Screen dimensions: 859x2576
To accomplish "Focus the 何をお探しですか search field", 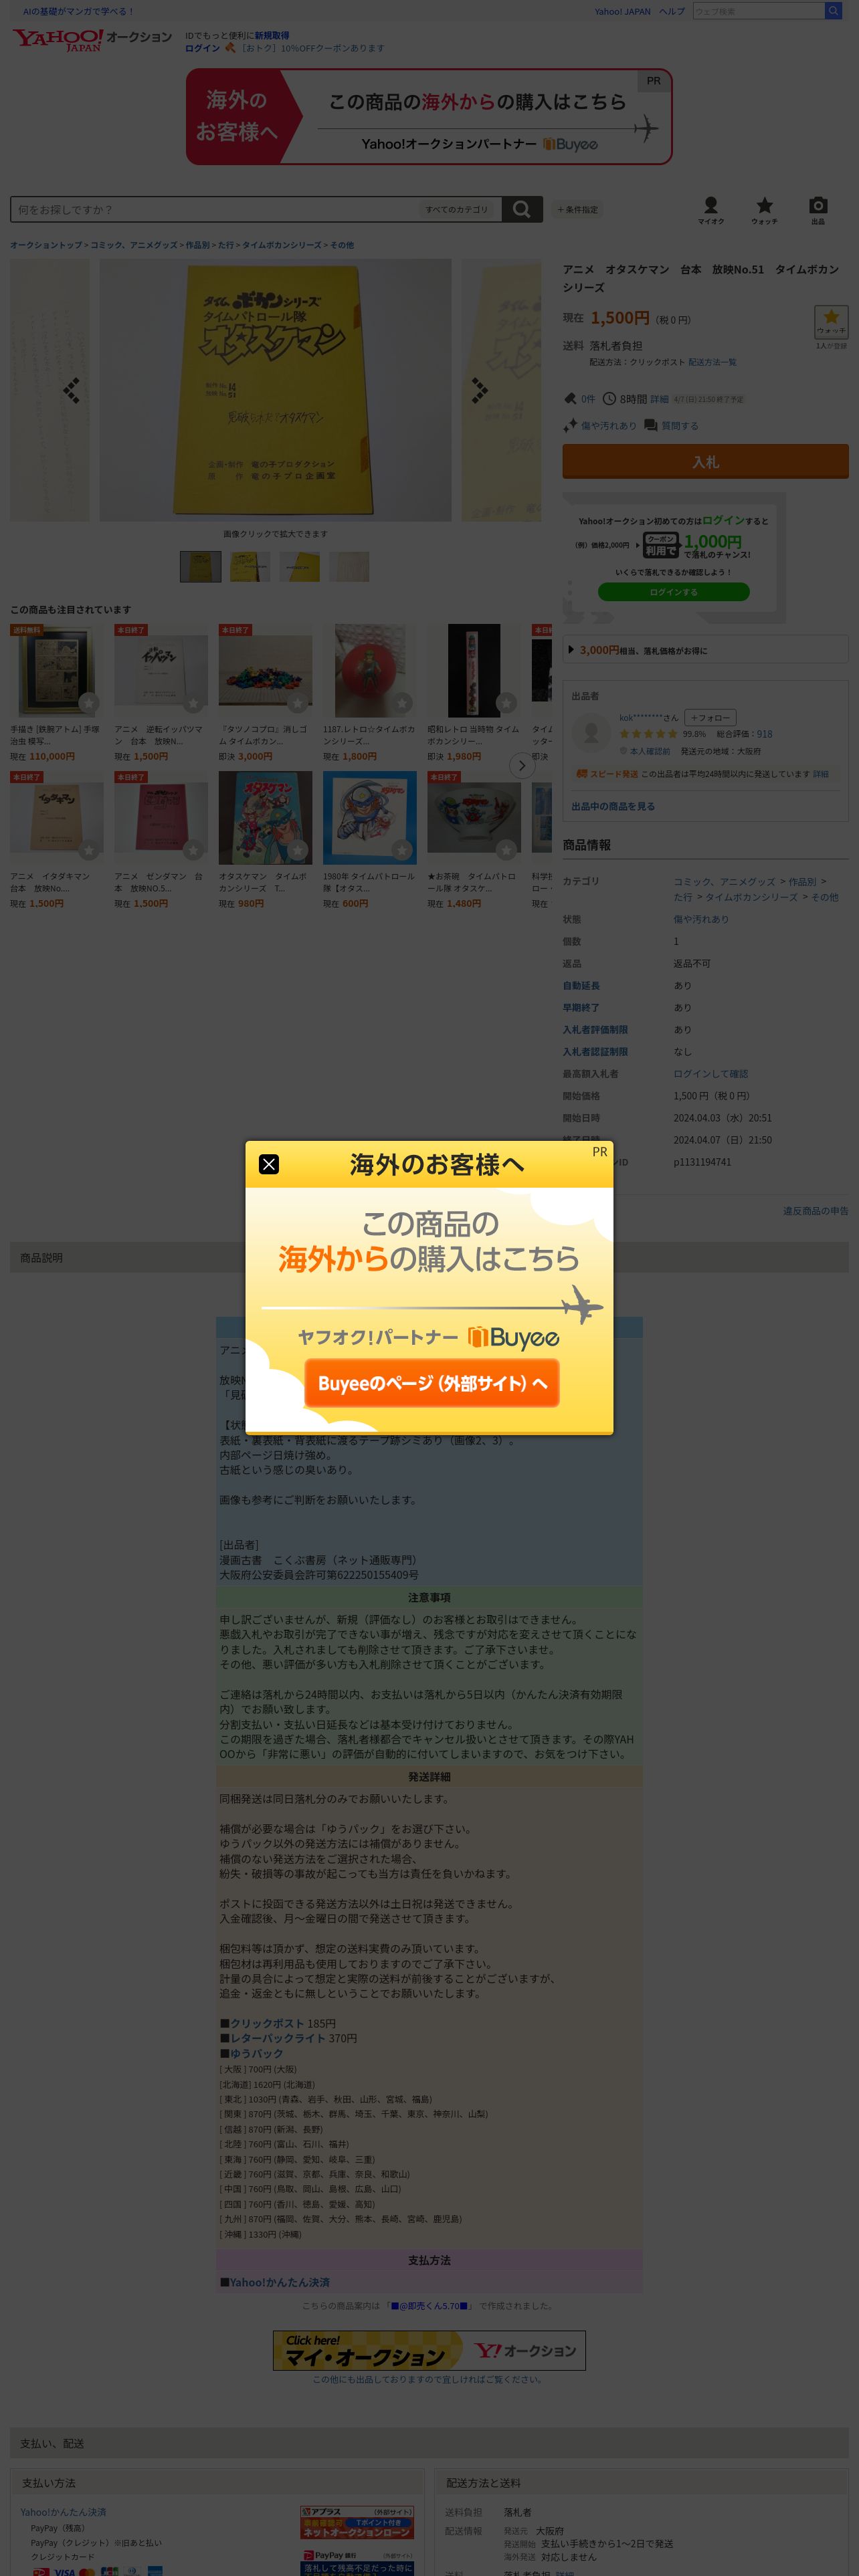I will click(215, 210).
